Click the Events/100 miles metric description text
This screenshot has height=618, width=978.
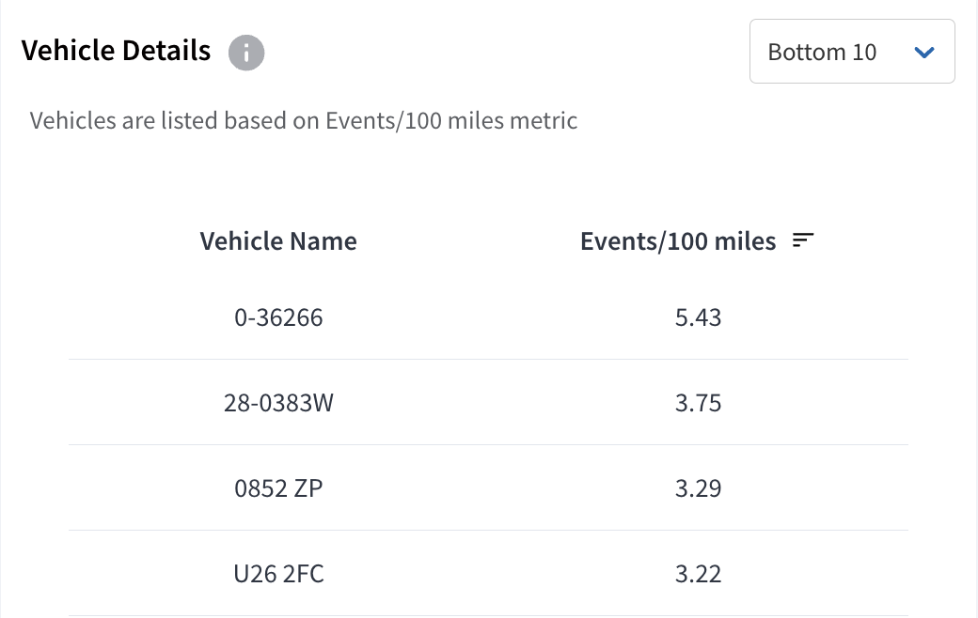303,120
